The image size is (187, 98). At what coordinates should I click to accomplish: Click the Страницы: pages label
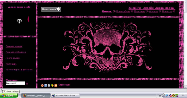click(x=64, y=85)
